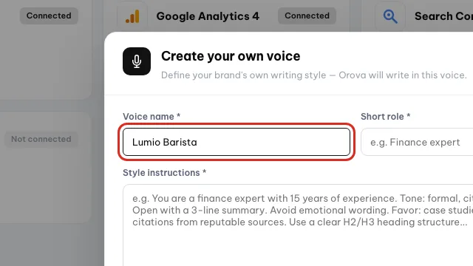Focus the Short role input field

tap(417, 142)
